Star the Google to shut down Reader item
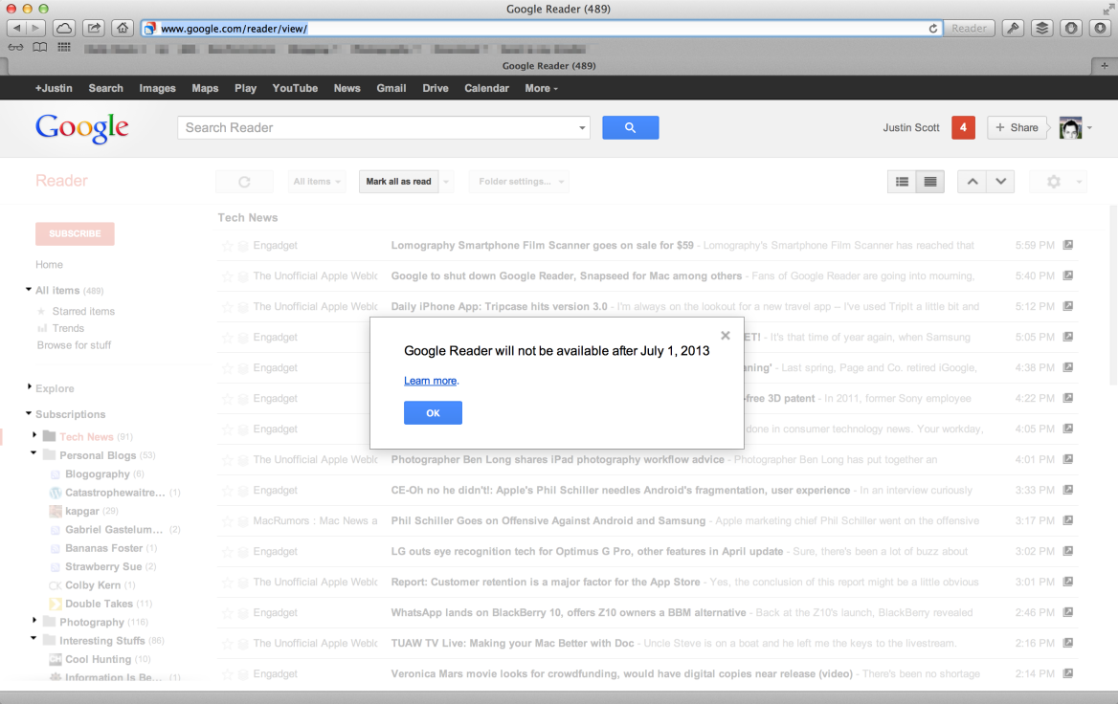The width and height of the screenshot is (1118, 704). 228,276
